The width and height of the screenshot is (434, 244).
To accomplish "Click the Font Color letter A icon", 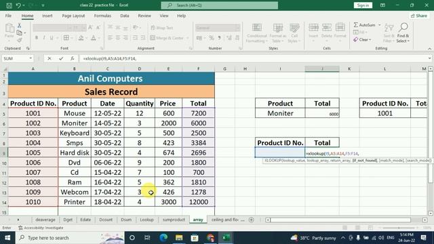I will click(x=94, y=38).
